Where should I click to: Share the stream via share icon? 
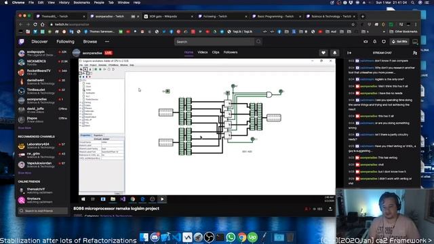[330, 209]
